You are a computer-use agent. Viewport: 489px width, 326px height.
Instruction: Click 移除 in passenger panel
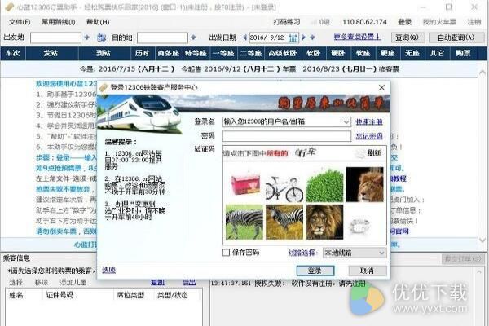[42, 282]
